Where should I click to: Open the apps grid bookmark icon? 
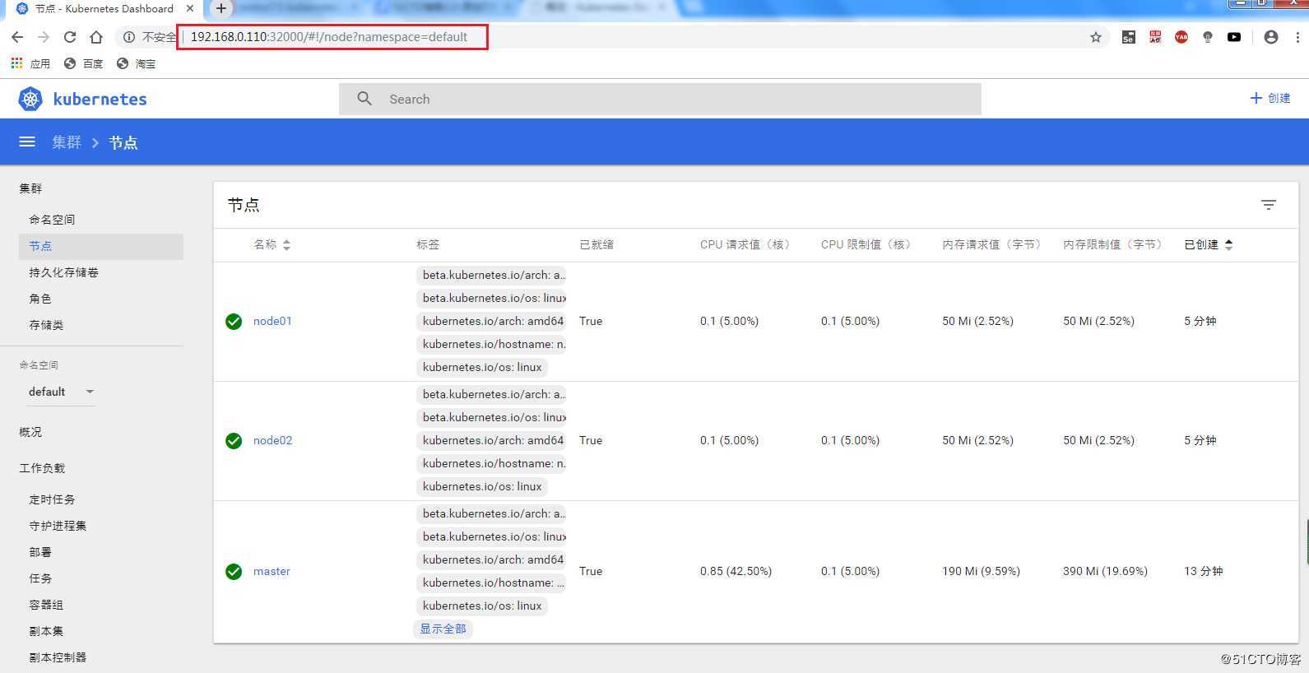(16, 63)
